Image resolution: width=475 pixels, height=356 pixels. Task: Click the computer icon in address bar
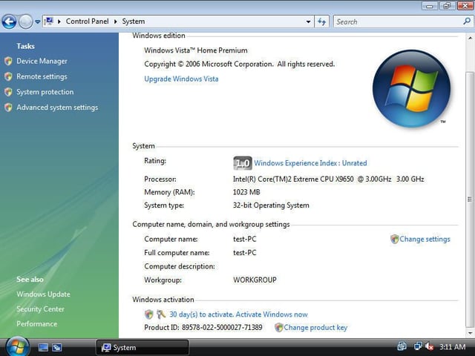click(x=48, y=22)
